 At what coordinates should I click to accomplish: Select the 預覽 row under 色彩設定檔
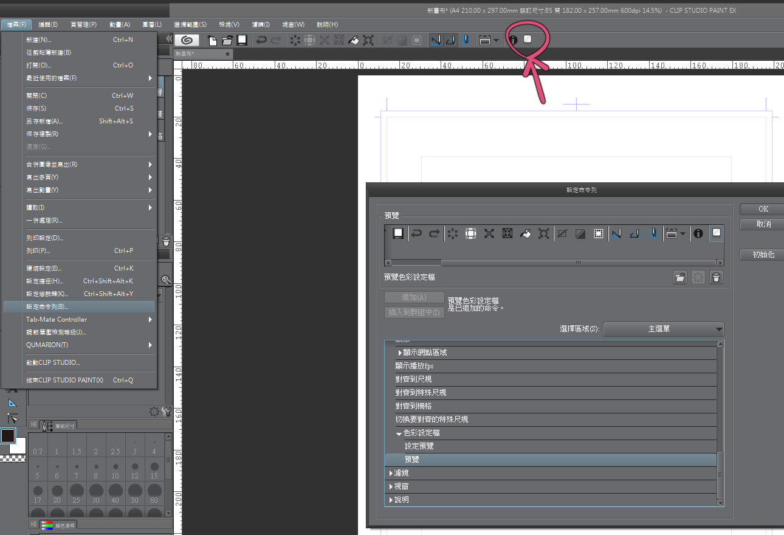551,460
